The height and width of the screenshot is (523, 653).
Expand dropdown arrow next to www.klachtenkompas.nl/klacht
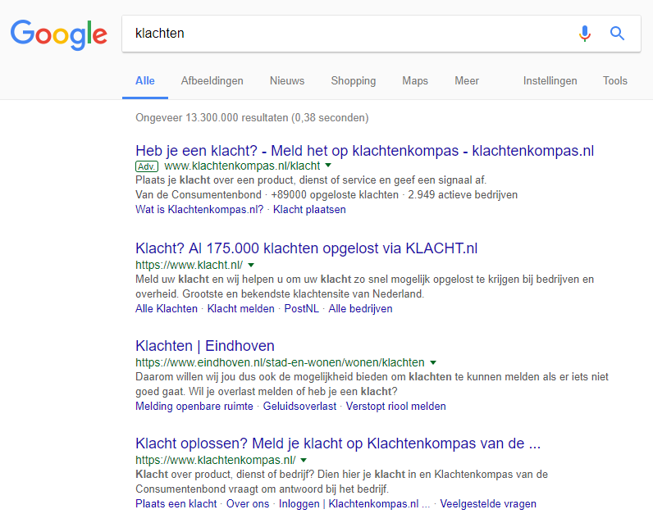click(x=328, y=166)
